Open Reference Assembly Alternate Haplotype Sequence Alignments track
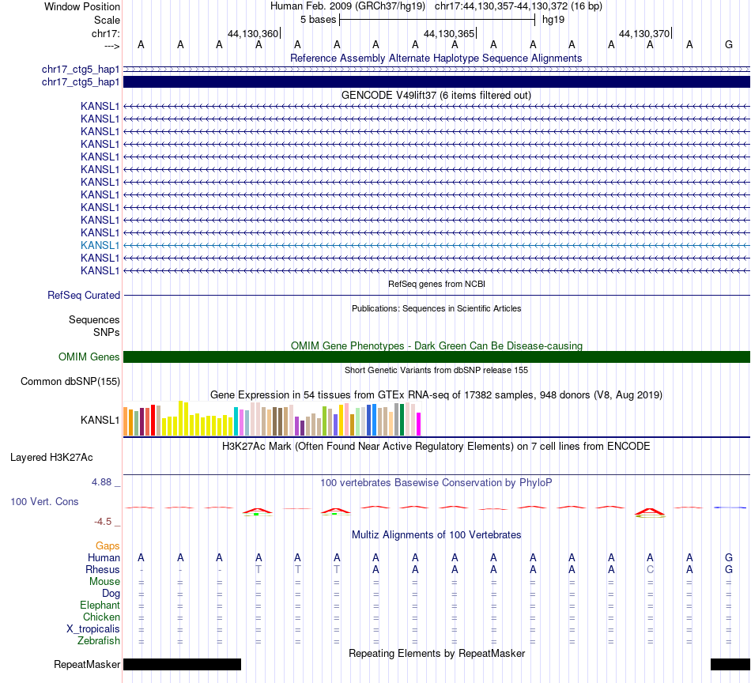The width and height of the screenshot is (751, 683). 436,58
